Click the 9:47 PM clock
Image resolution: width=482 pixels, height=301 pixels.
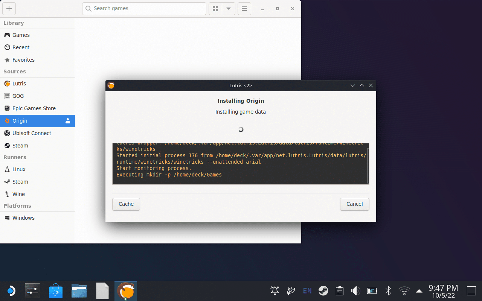point(443,288)
